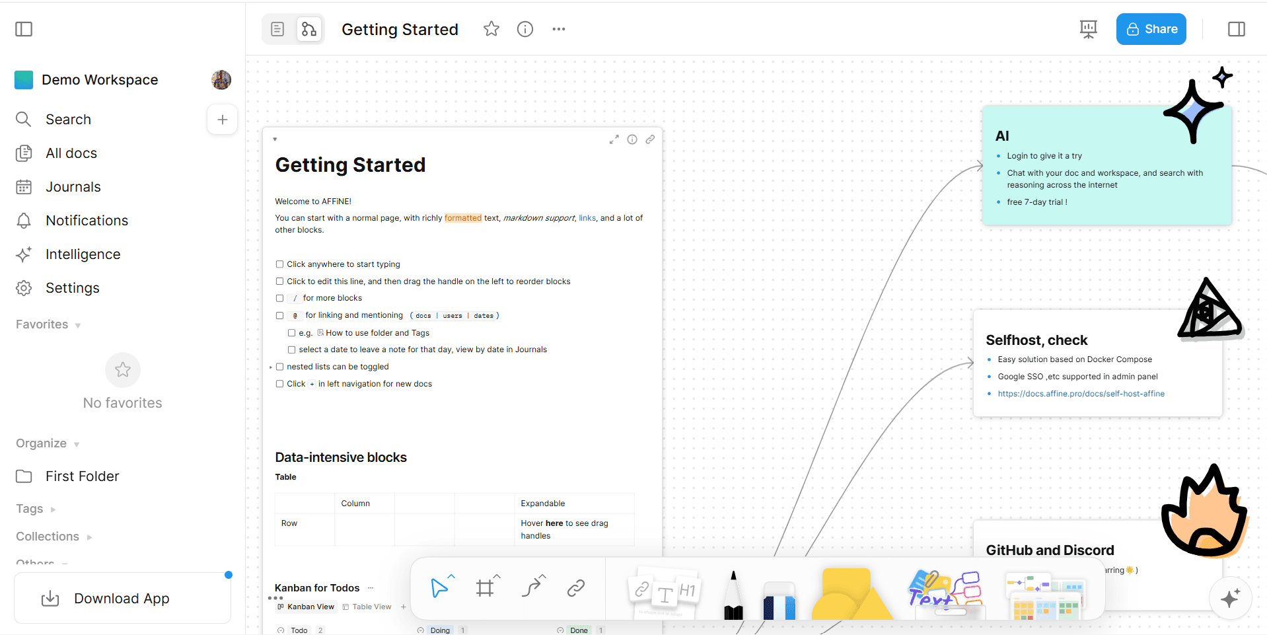1267x635 pixels.
Task: Collapse the left sidebar panel
Action: (24, 29)
